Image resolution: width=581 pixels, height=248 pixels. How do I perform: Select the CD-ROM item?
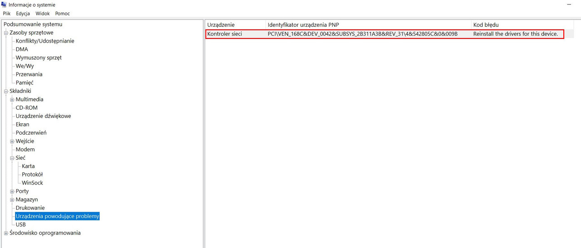click(27, 108)
